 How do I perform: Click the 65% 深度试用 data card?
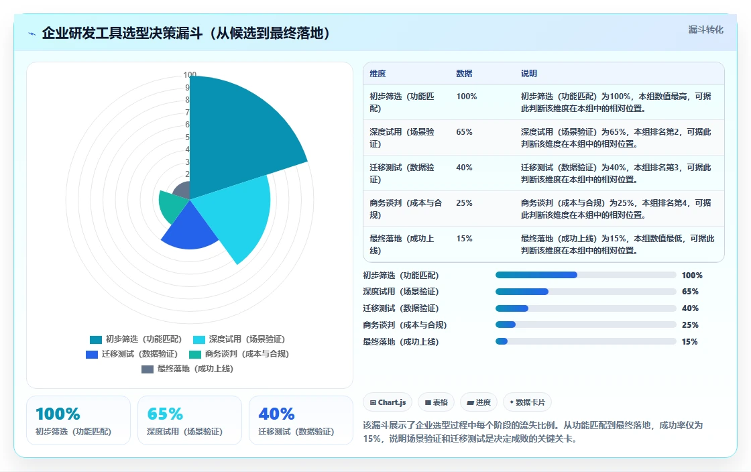click(190, 420)
